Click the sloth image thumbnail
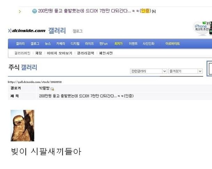This screenshot has width=212, height=169. [23, 126]
